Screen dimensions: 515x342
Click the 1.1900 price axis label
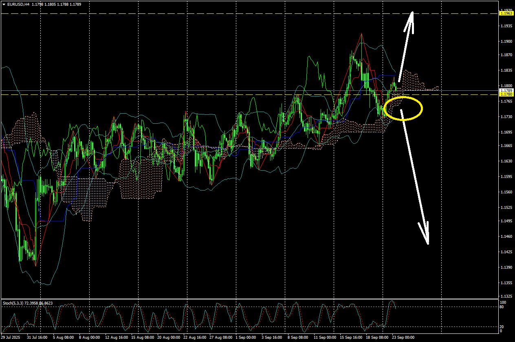(507, 42)
